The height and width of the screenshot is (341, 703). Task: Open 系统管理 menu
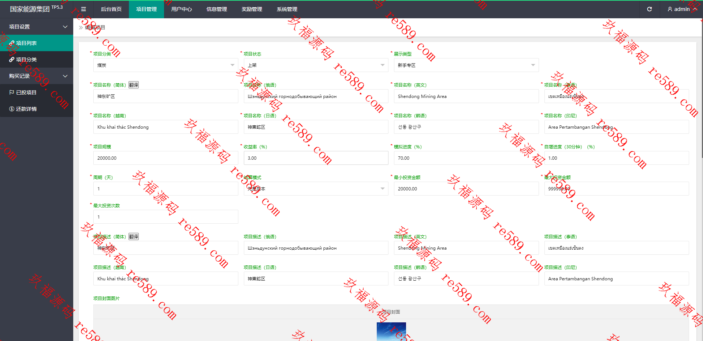(287, 9)
